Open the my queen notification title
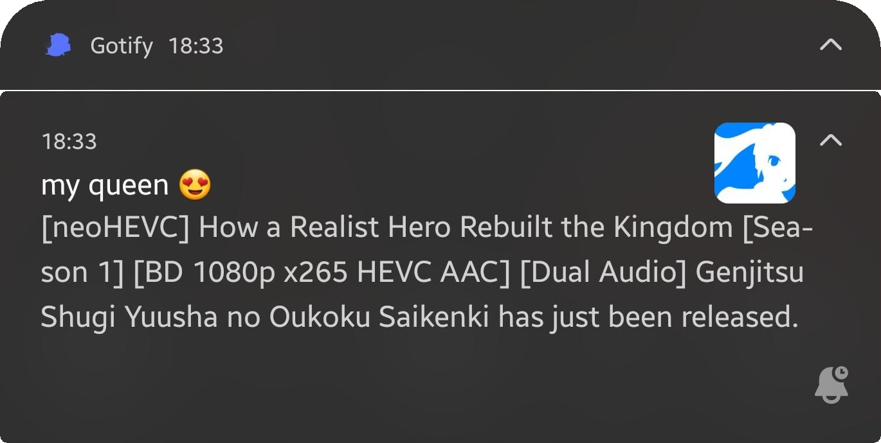881x443 pixels. pos(105,186)
